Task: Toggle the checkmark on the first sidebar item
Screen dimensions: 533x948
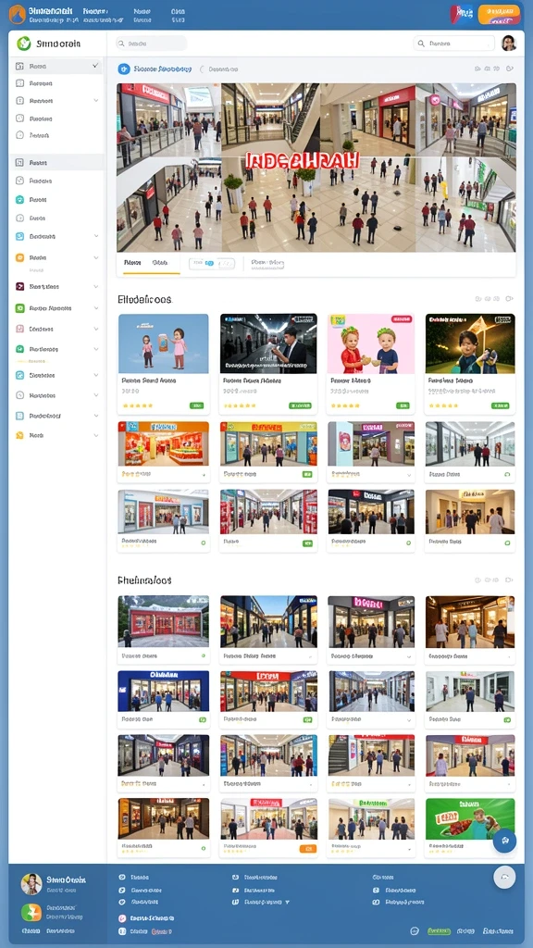Action: click(95, 66)
